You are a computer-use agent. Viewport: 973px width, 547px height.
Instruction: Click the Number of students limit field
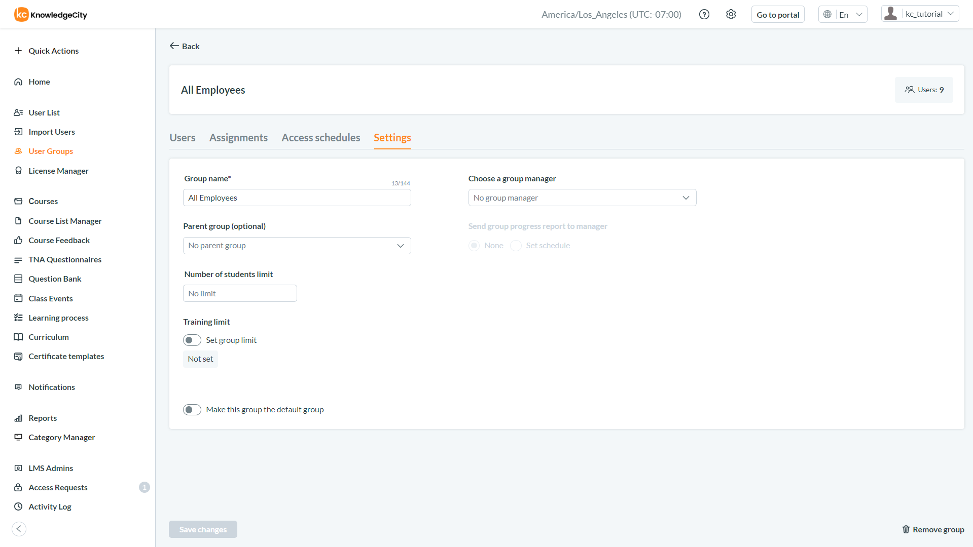[x=240, y=293]
